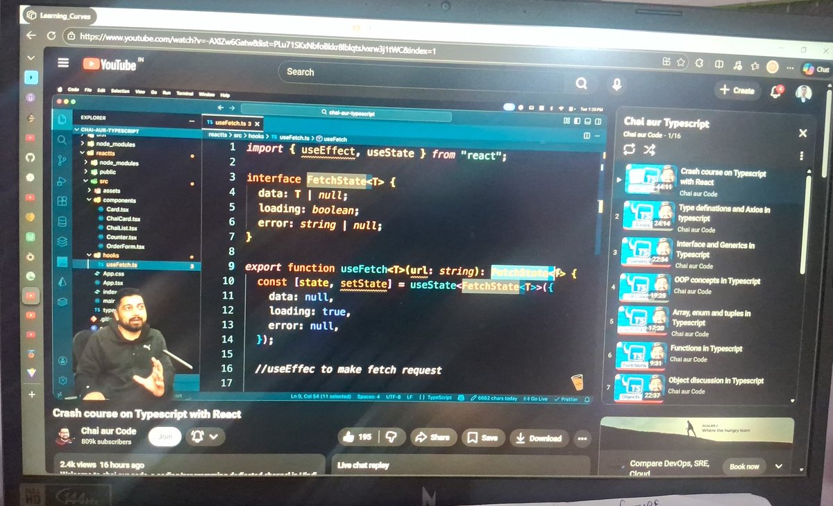Close the playlist panel with the X
Viewport: 833px width, 506px height.
click(802, 133)
